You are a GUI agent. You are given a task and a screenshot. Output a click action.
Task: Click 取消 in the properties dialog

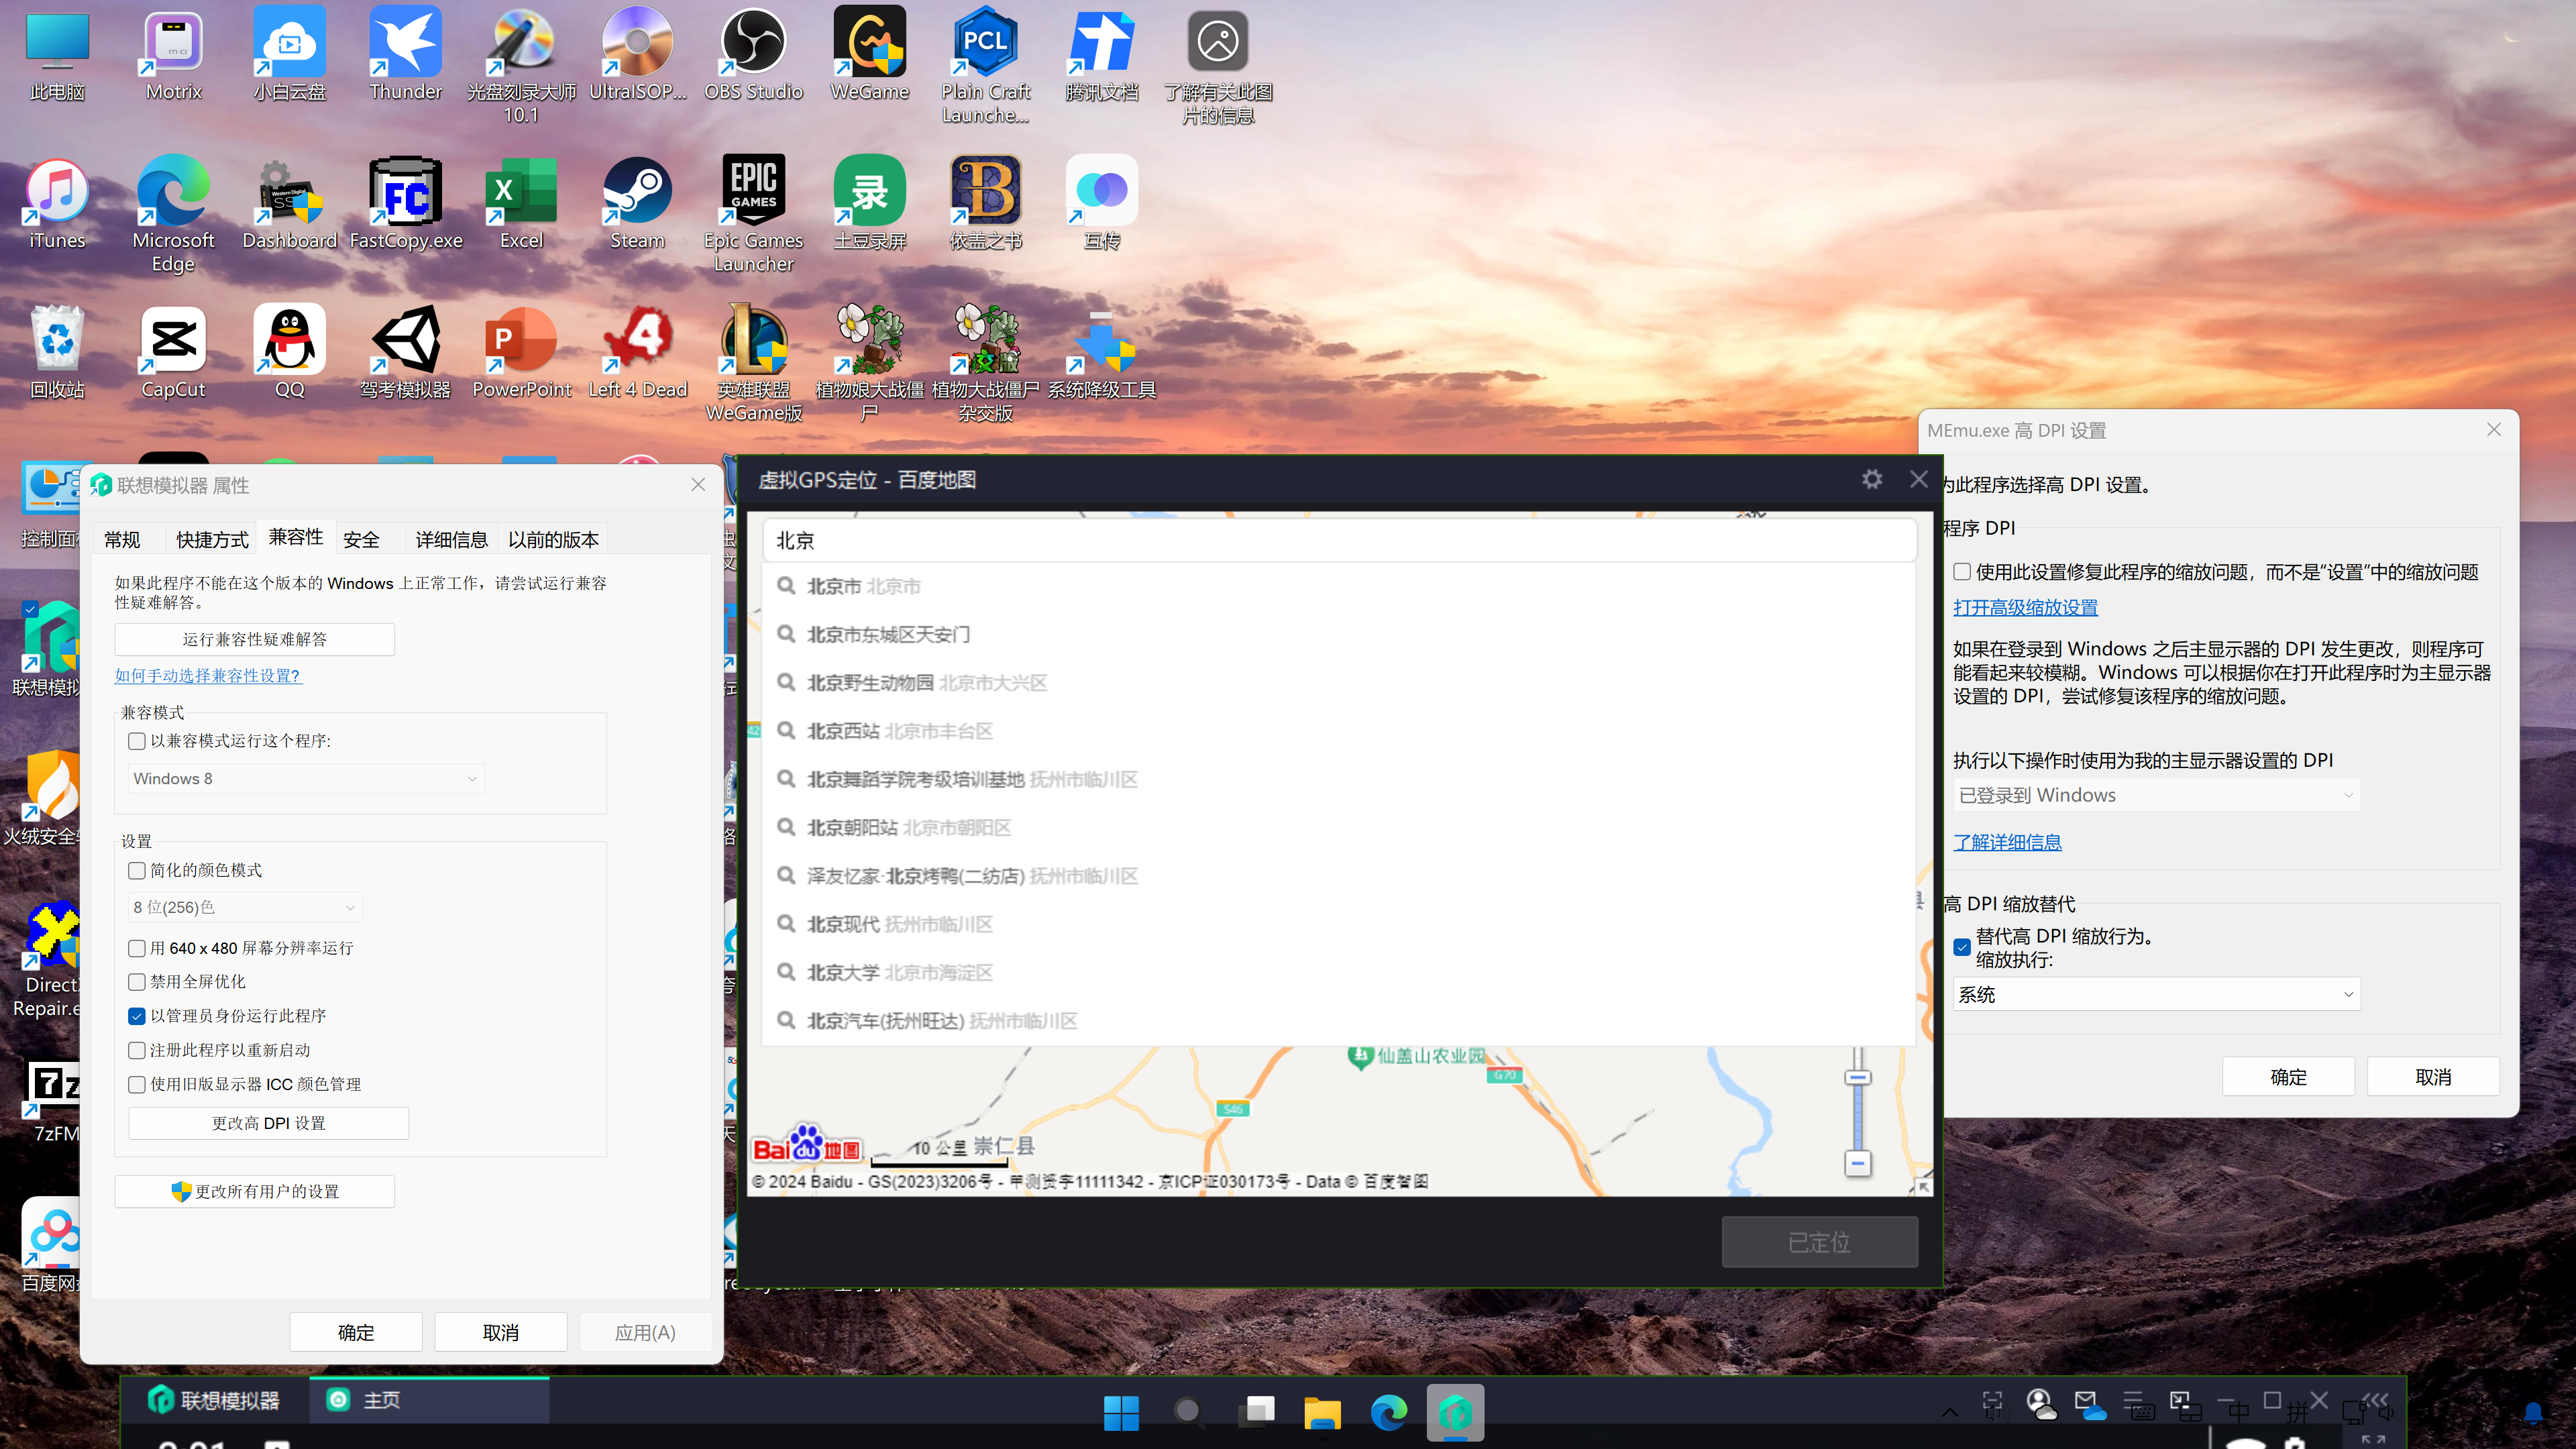coord(500,1332)
